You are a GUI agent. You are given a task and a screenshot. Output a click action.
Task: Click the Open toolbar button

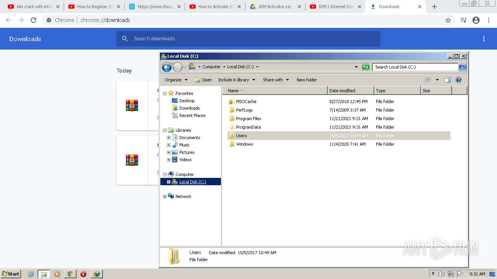tap(203, 80)
